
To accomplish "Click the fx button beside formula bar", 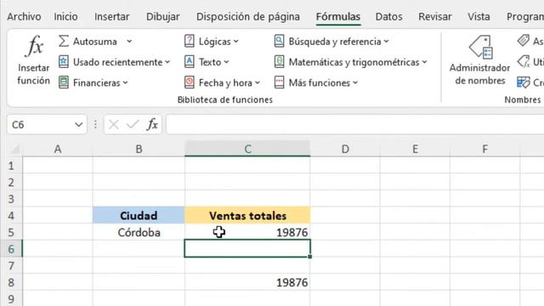I will click(x=152, y=124).
